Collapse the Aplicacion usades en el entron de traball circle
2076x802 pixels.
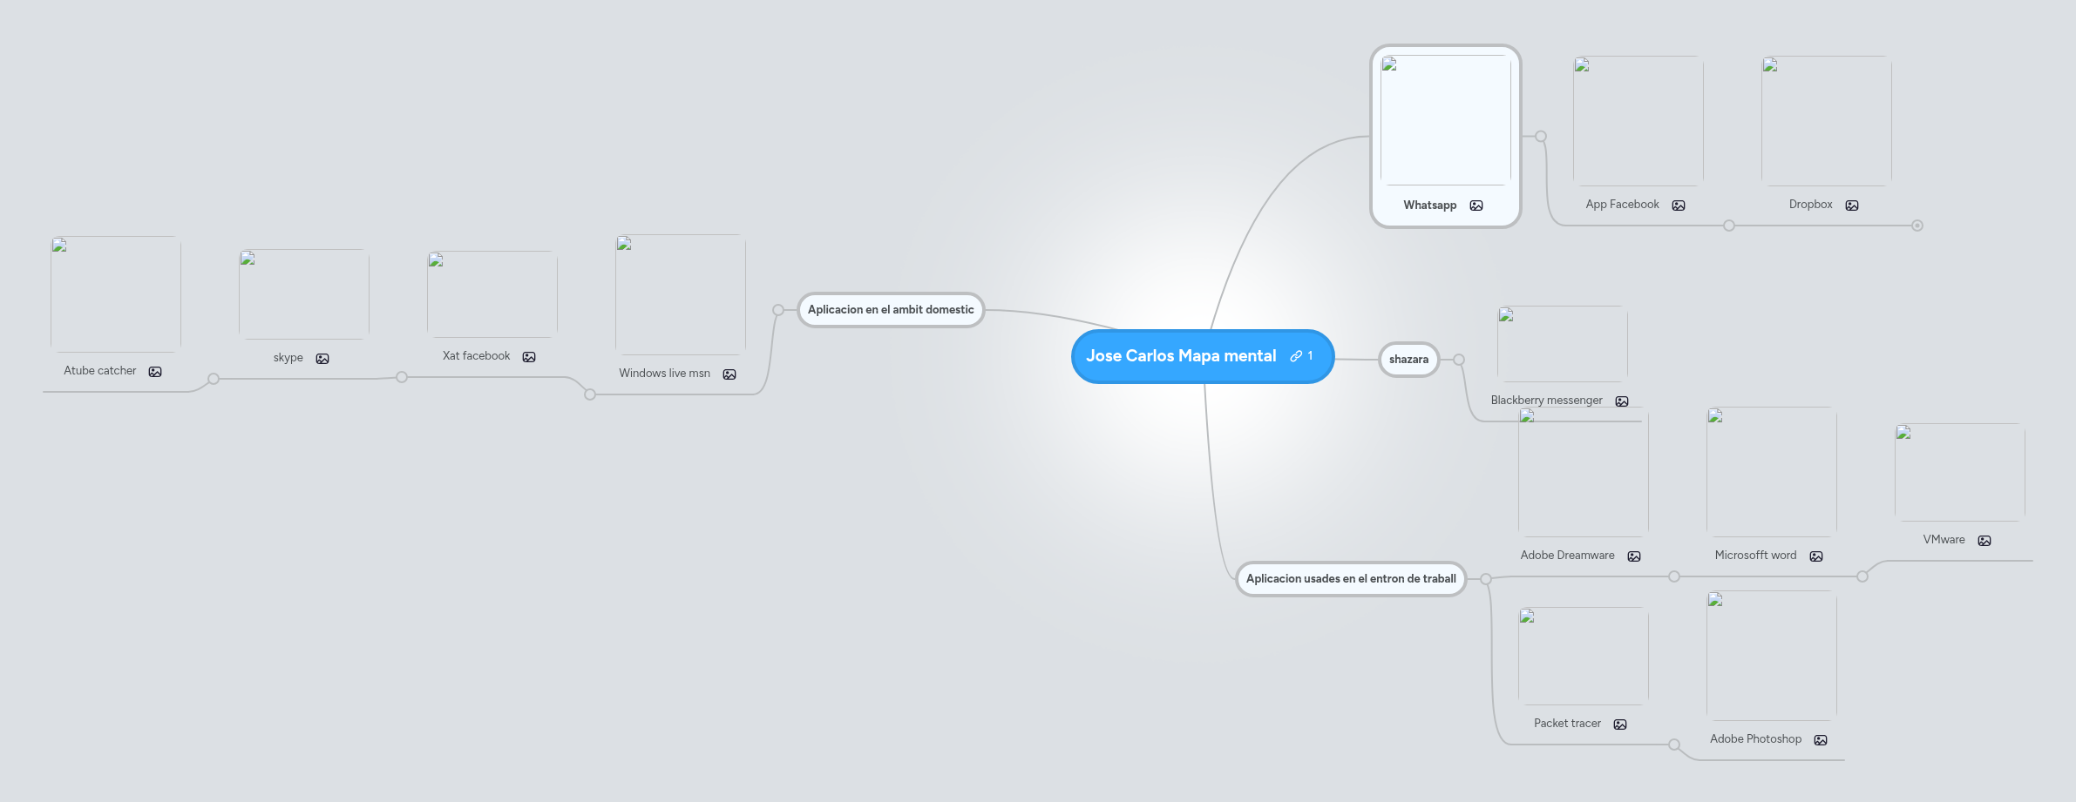click(x=1486, y=579)
